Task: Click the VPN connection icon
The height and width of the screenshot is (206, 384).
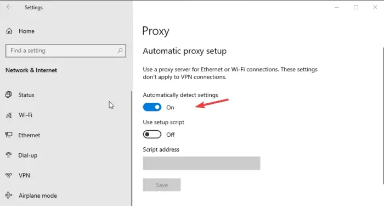Action: [9, 175]
